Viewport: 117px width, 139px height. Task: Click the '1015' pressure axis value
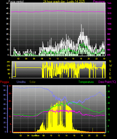(109, 13)
